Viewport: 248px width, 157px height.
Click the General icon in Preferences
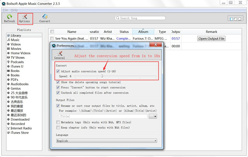click(x=60, y=53)
